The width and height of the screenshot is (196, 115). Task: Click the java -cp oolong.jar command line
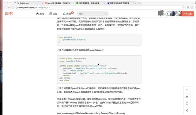91,113
